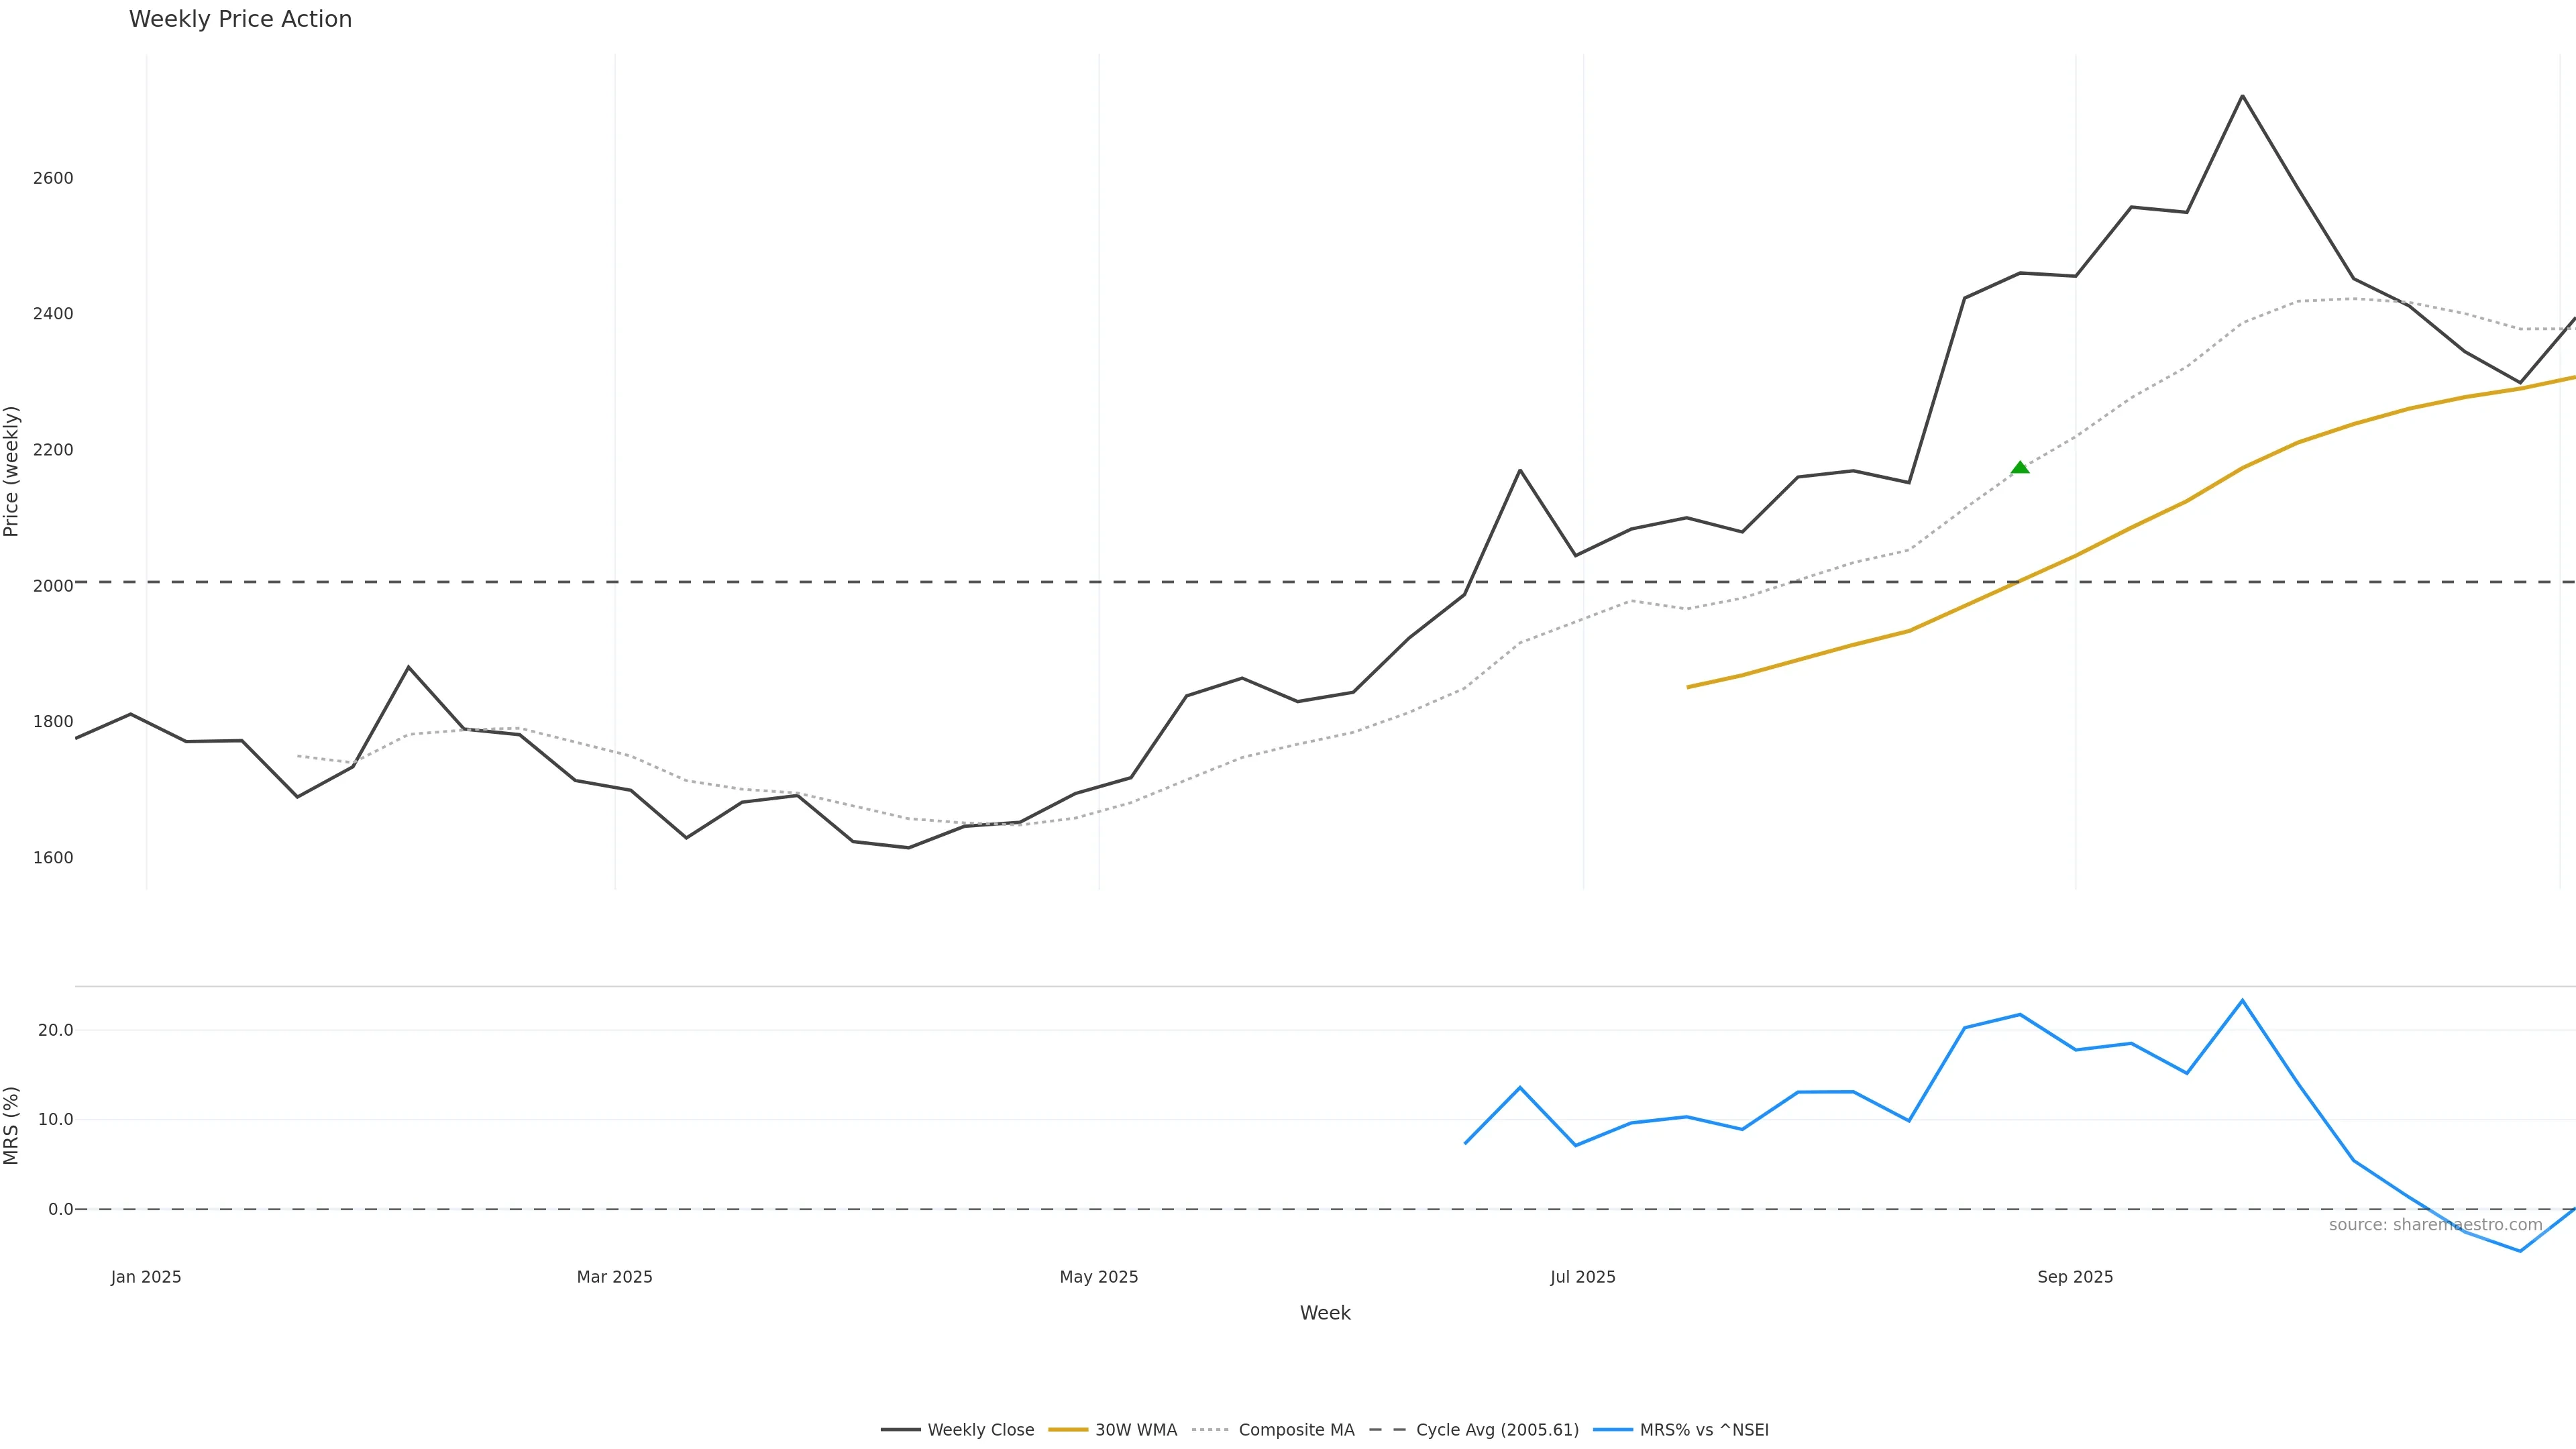Click the dotted Composite MA legend swatch
Screen dimensions: 2576x1449
point(1210,1430)
